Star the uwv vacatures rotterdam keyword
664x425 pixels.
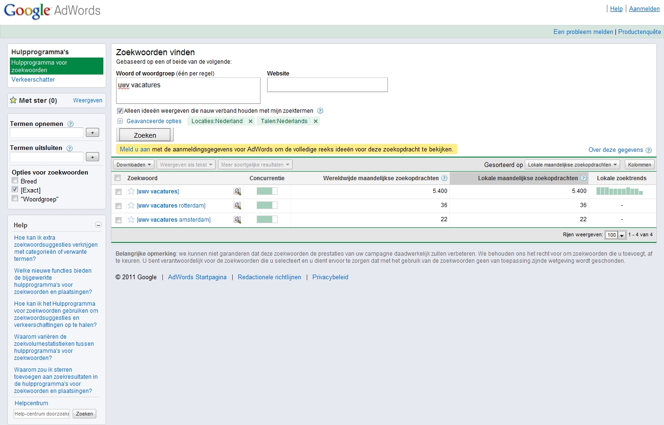(x=131, y=205)
